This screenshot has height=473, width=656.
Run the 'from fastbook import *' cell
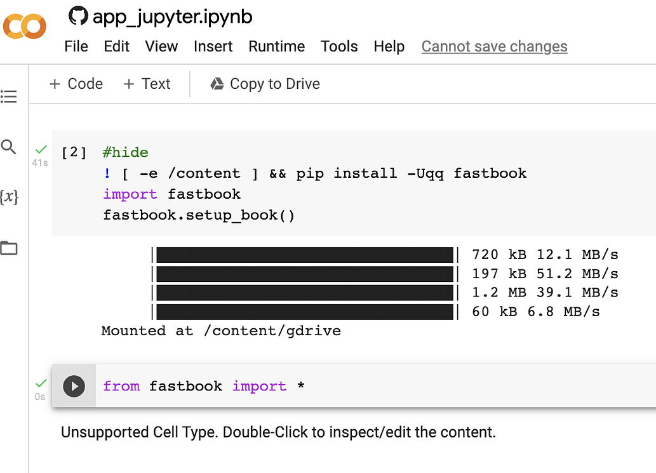point(74,386)
